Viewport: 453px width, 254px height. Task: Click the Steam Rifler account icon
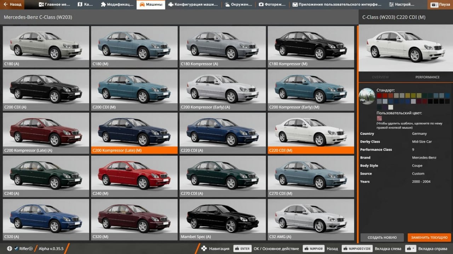17,248
